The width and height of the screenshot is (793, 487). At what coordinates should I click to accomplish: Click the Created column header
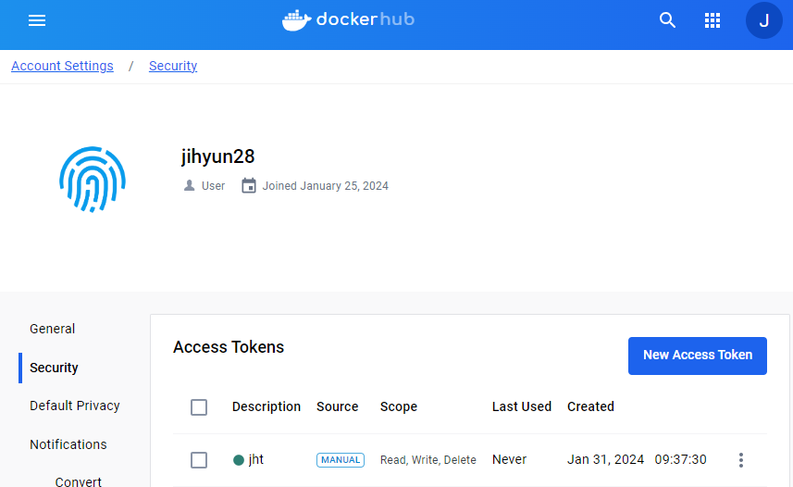590,406
